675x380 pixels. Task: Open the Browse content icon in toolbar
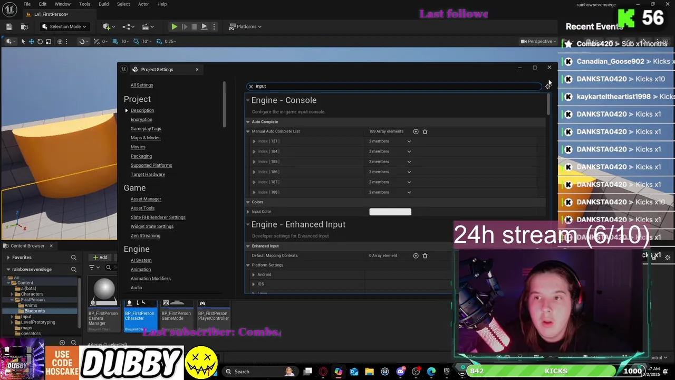pos(24,26)
